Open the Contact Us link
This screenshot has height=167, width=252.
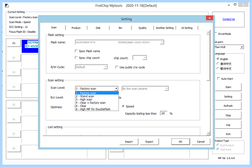pos(228,19)
